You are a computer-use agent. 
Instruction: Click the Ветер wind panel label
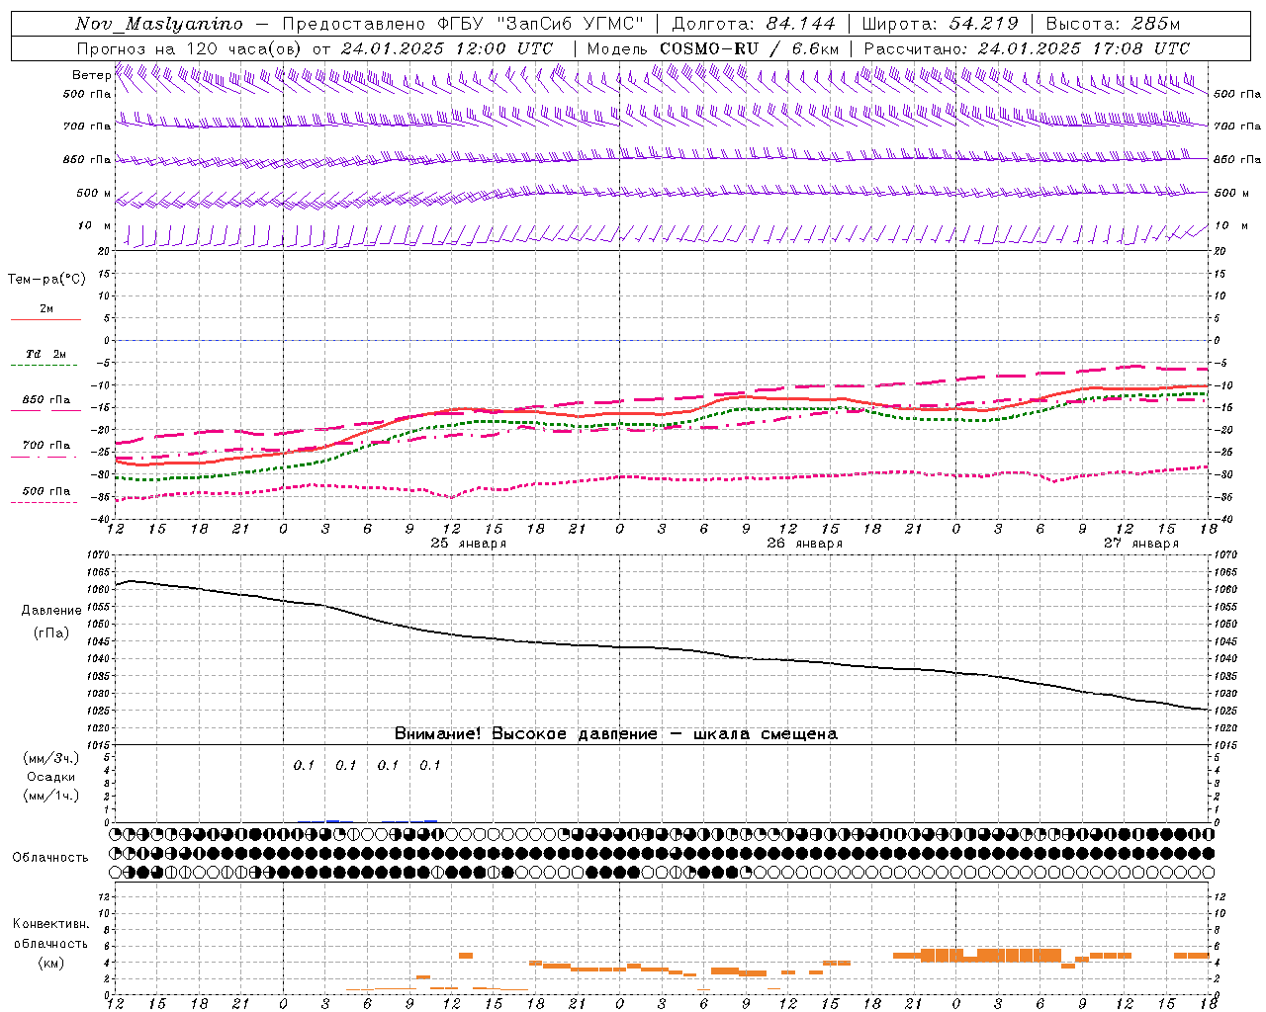tap(91, 75)
